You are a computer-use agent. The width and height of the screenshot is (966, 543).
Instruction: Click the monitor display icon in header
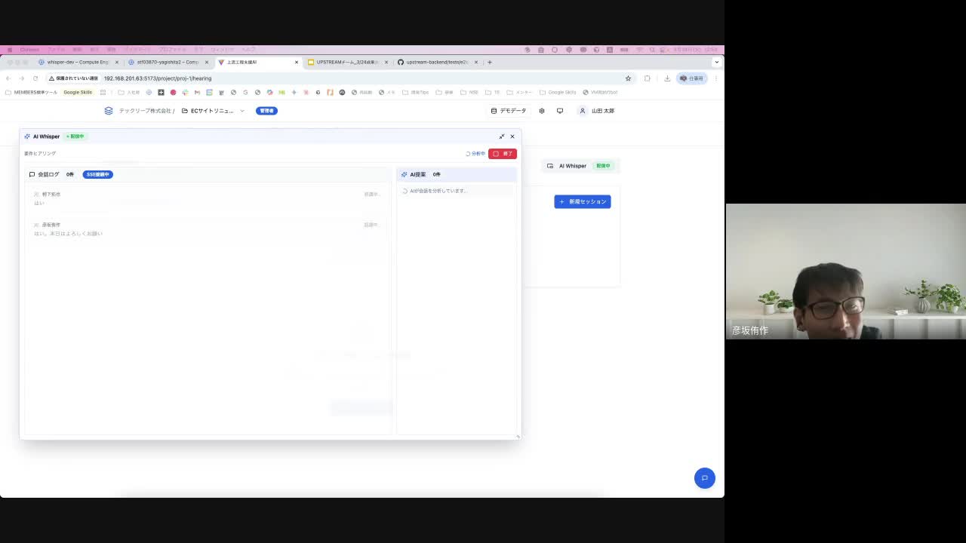tap(560, 111)
